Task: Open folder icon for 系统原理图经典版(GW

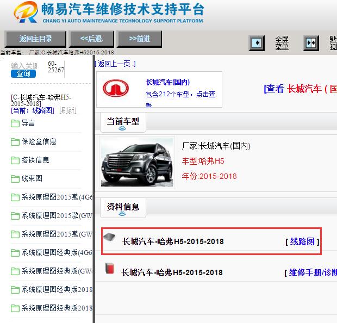Action: coord(15,271)
